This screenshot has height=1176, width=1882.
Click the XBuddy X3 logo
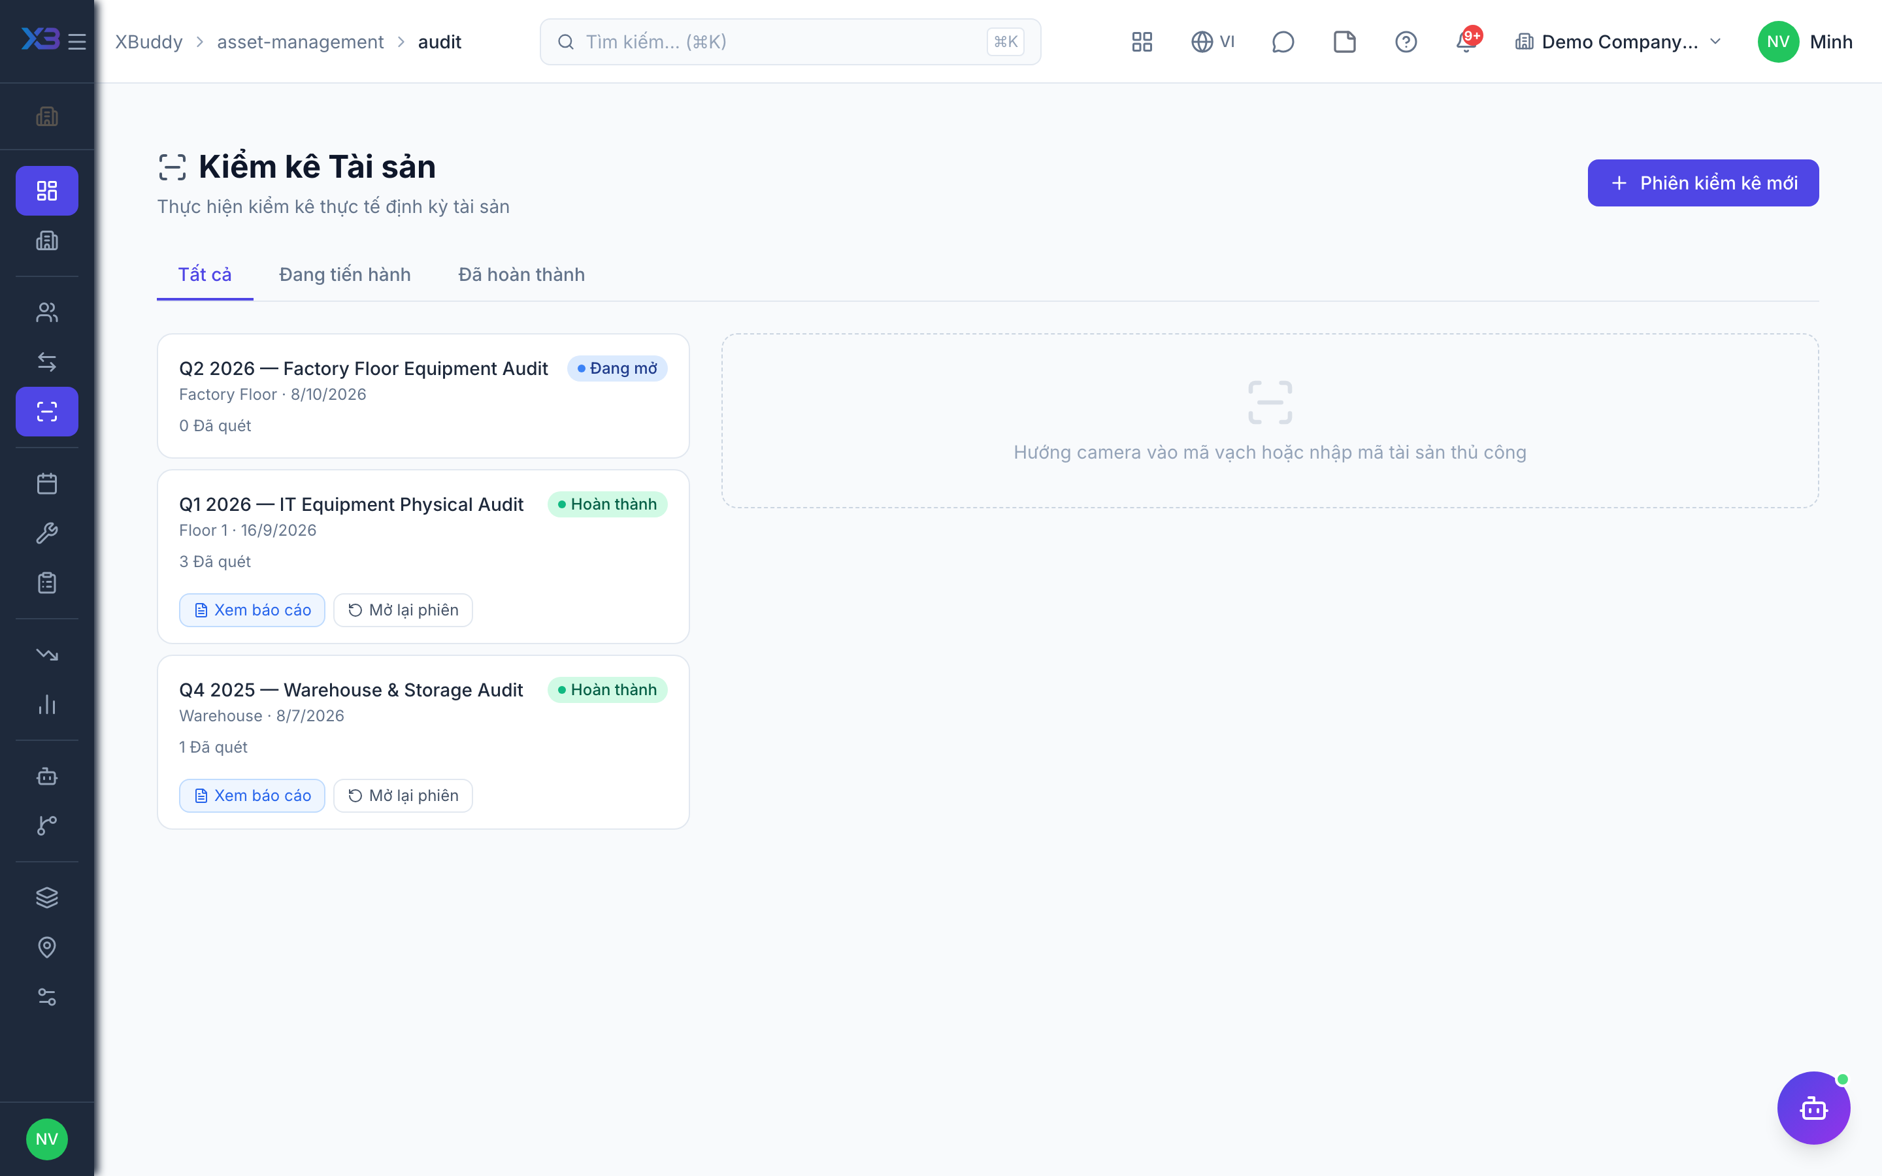(x=40, y=39)
